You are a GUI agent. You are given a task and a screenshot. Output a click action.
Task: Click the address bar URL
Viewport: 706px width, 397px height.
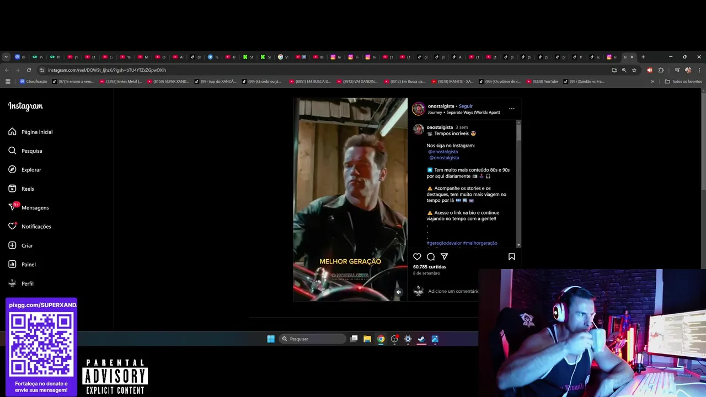pyautogui.click(x=107, y=70)
